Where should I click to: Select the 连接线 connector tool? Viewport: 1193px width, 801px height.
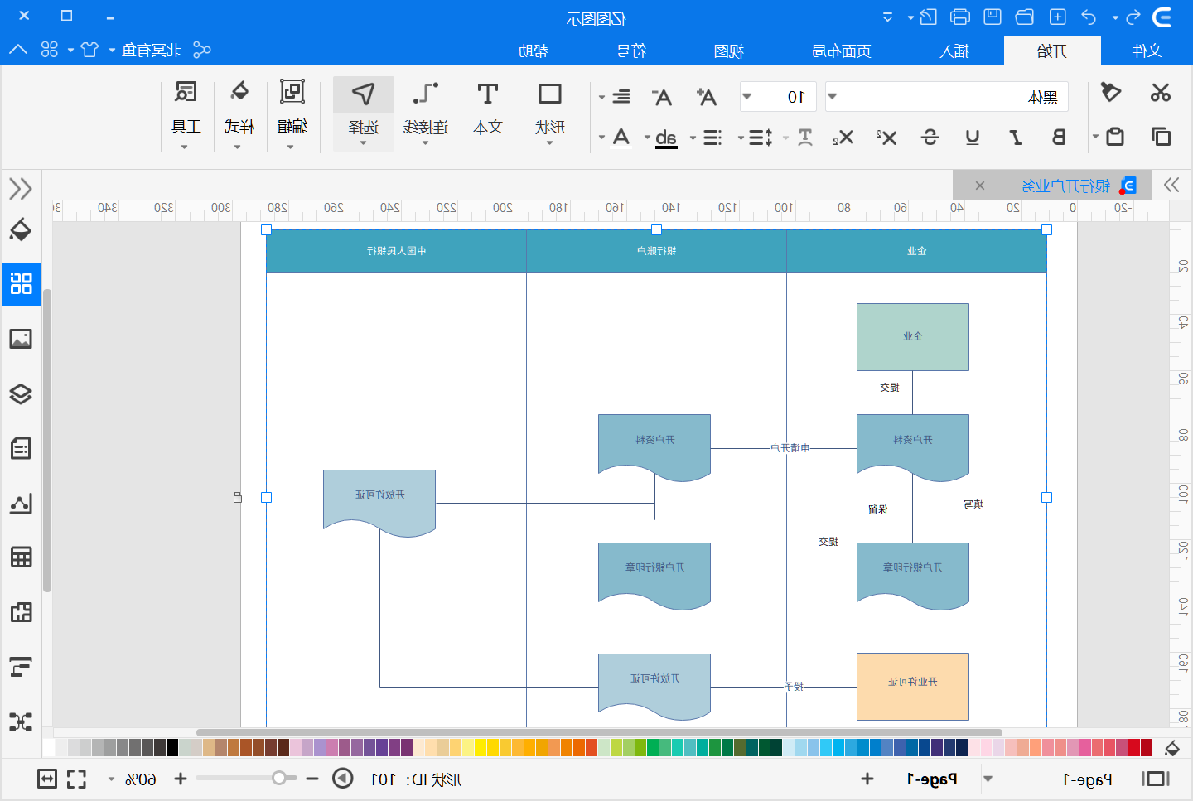[x=426, y=113]
